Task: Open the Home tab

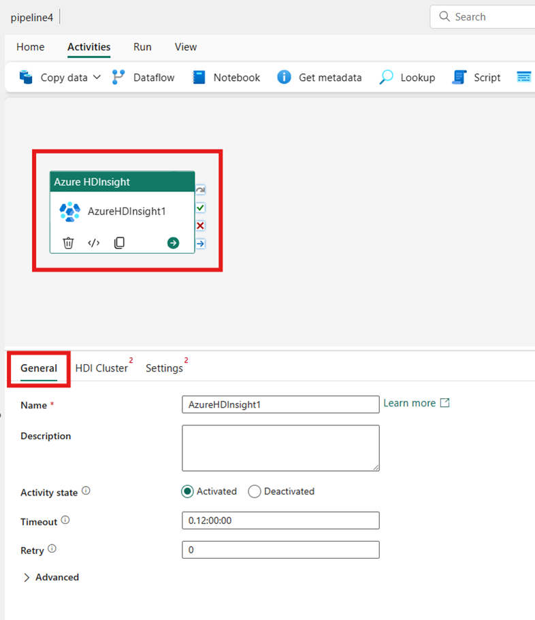Action: pos(31,47)
